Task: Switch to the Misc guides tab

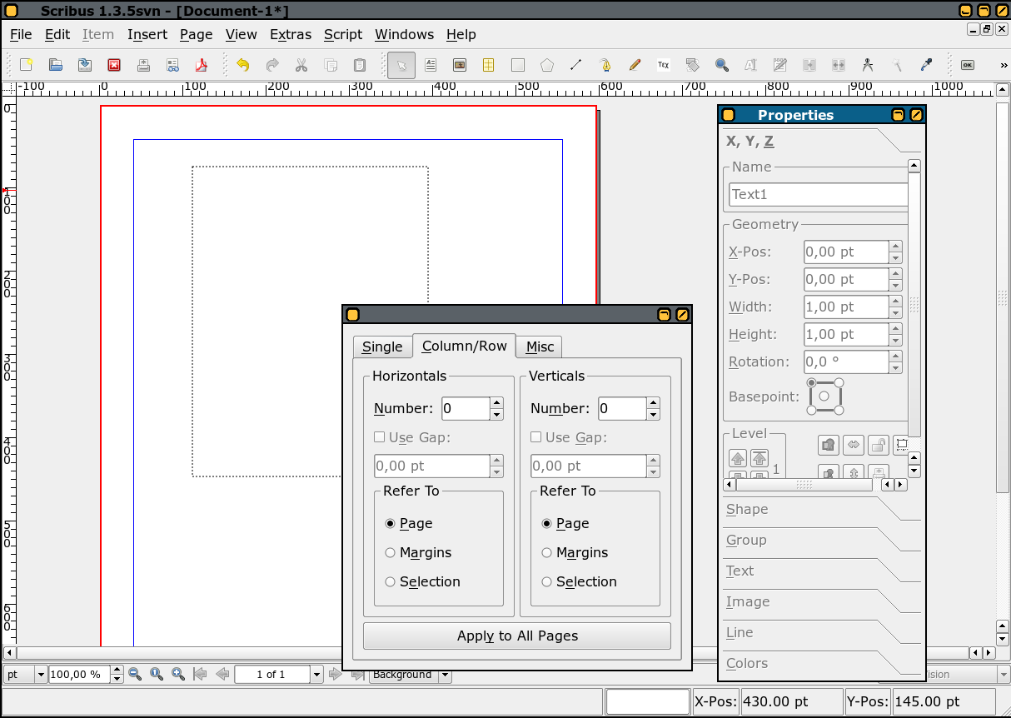Action: coord(540,347)
